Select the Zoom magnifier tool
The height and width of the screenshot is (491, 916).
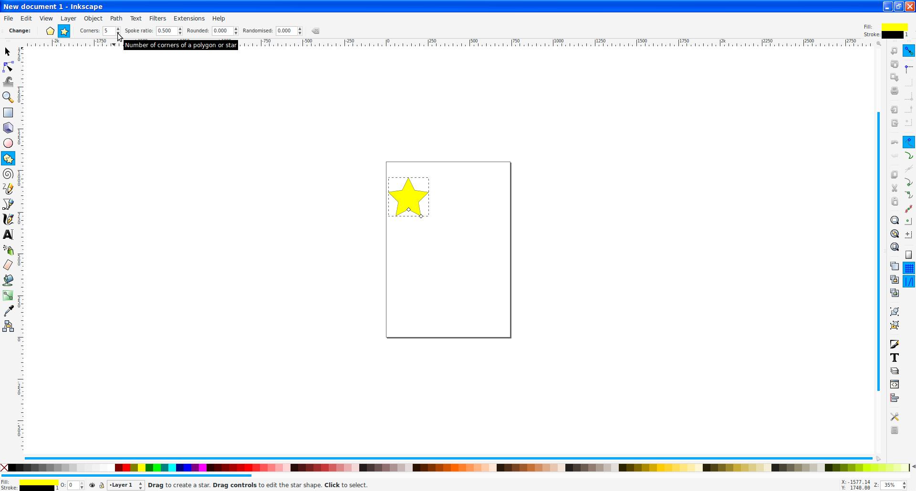[8, 97]
